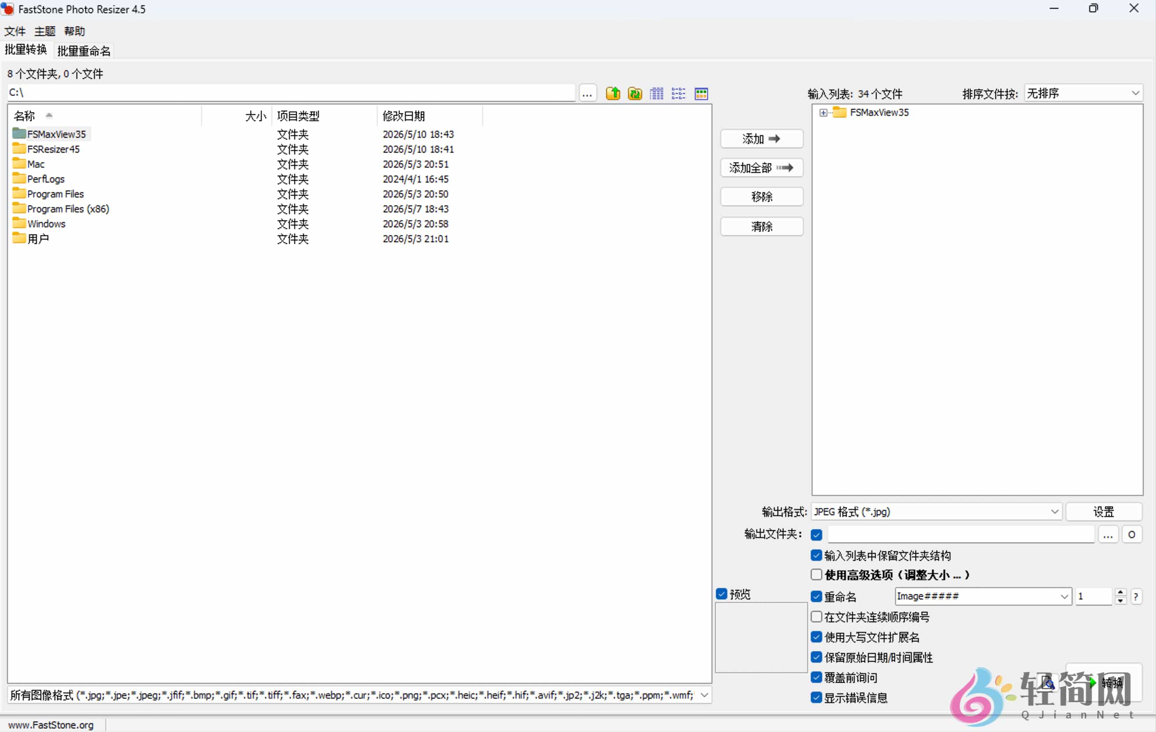Click the rename start number field
Screen dimensions: 1156x732
click(1094, 596)
